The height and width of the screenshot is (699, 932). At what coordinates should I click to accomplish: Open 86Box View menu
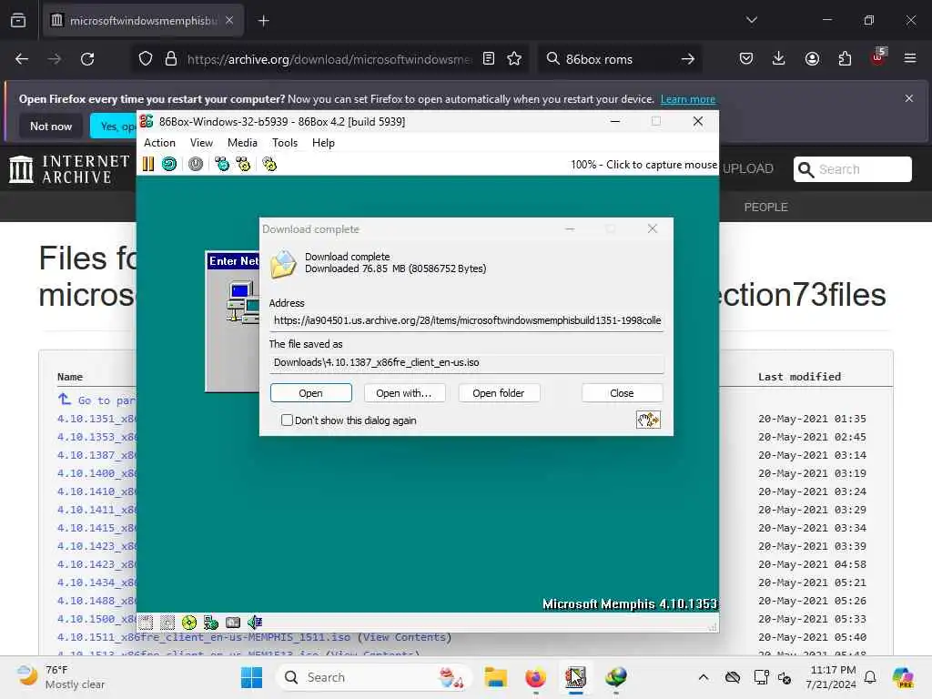tap(201, 143)
